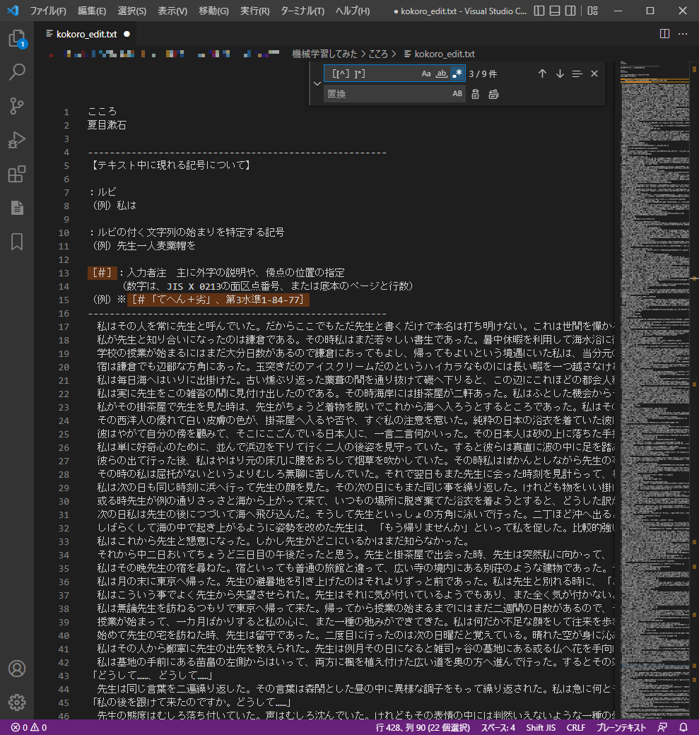Disable the regular expression search toggle
This screenshot has width=699, height=735.
click(457, 73)
